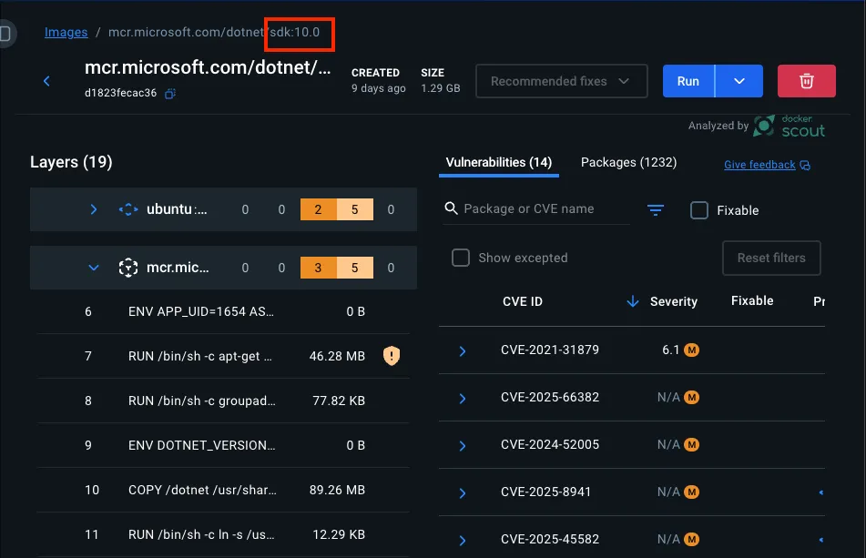This screenshot has height=558, width=866.
Task: Expand CVE-2024-52005 details
Action: (x=463, y=445)
